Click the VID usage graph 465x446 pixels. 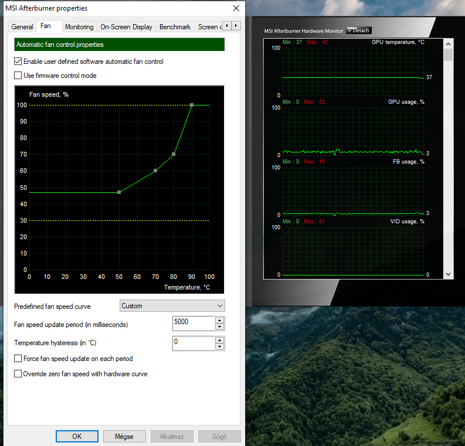[353, 251]
